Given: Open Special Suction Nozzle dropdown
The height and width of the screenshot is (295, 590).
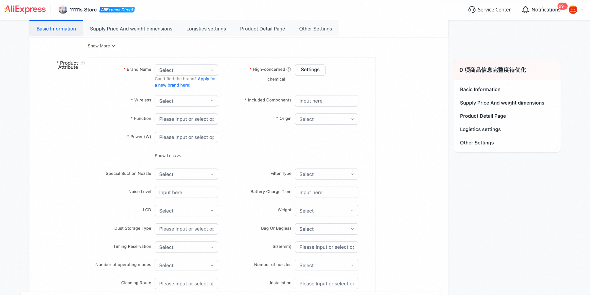Looking at the screenshot, I should pos(186,174).
